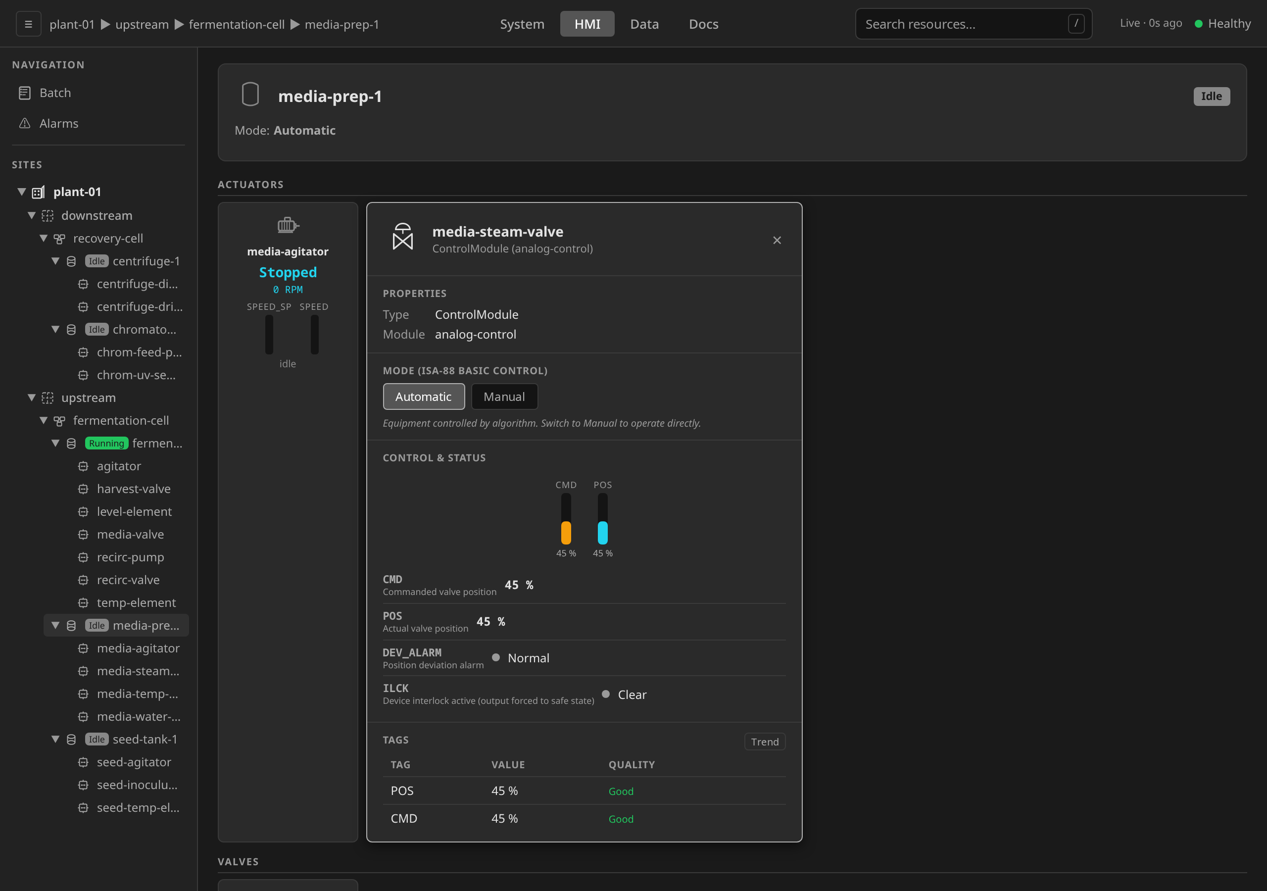Collapse the fermentation-cell tree node
1267x891 pixels.
point(44,421)
